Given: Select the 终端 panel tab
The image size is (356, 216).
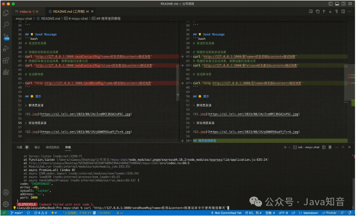Looking at the screenshot, I should click(x=68, y=148).
